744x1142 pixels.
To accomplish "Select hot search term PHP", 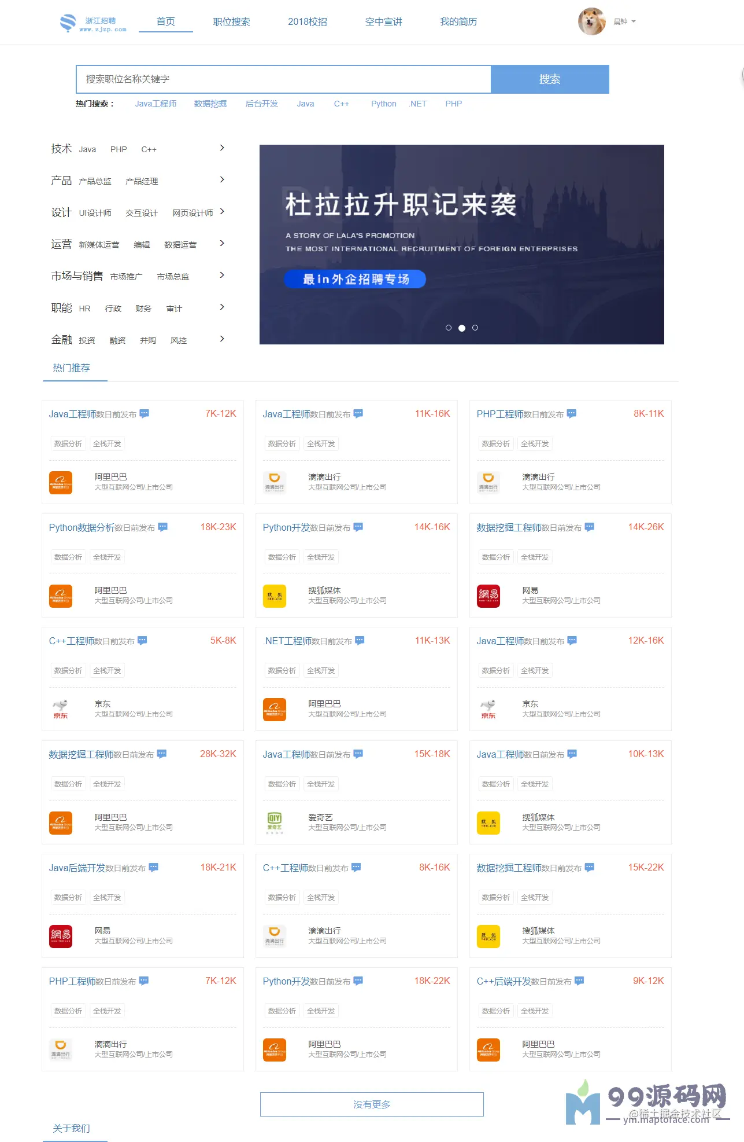I will point(454,104).
